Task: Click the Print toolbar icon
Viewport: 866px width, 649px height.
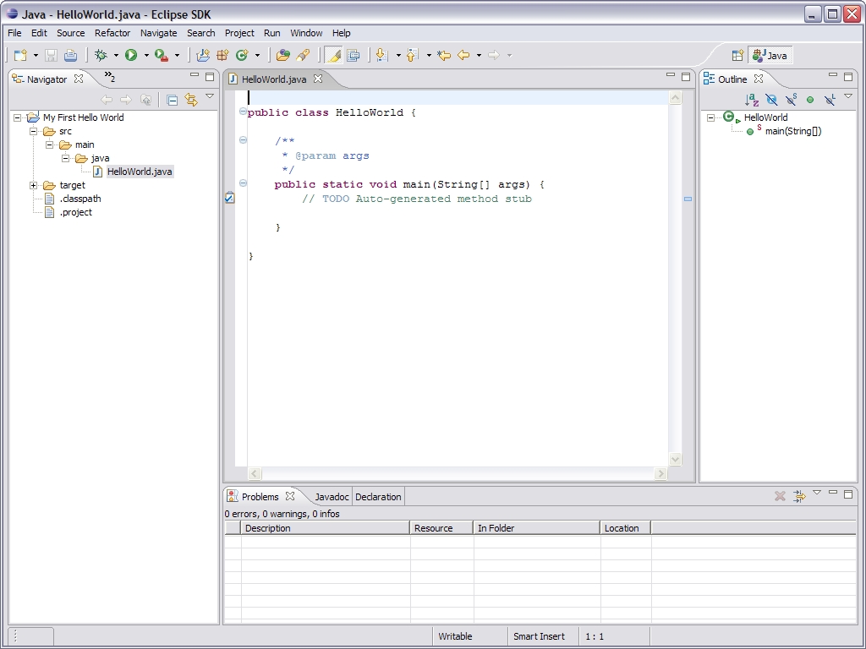Action: click(x=71, y=55)
